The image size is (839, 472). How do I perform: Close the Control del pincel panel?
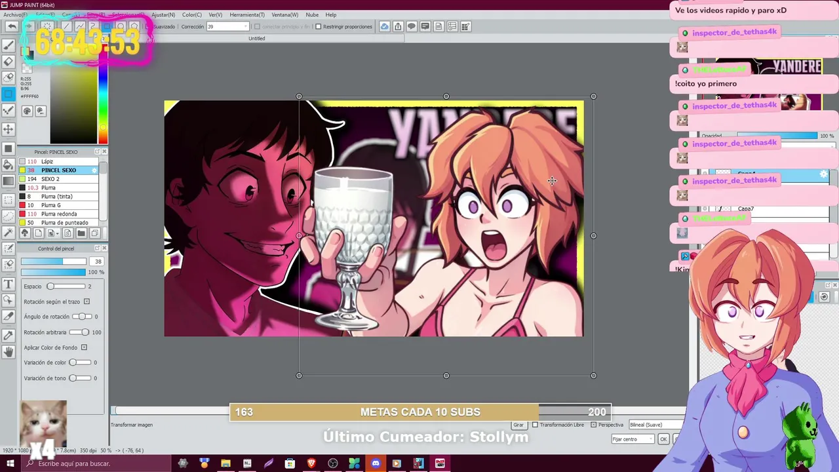(104, 248)
